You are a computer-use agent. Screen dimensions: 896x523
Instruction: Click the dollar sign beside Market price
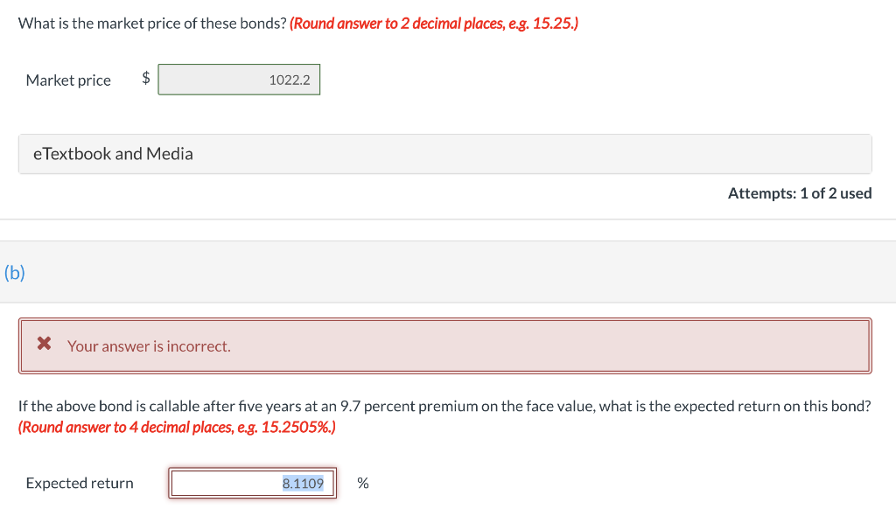(144, 79)
